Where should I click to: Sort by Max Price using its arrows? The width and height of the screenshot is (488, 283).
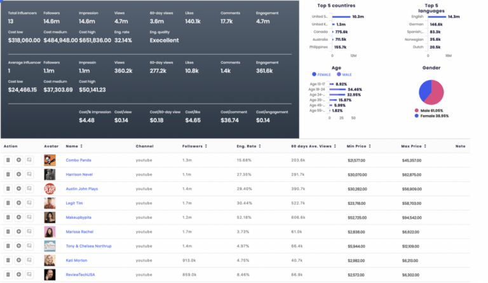(425, 146)
